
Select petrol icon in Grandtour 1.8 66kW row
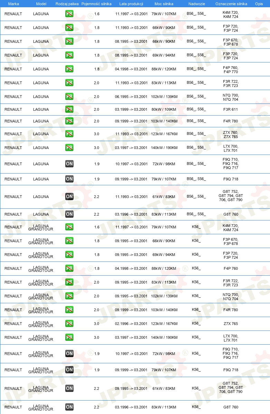[x=69, y=241]
